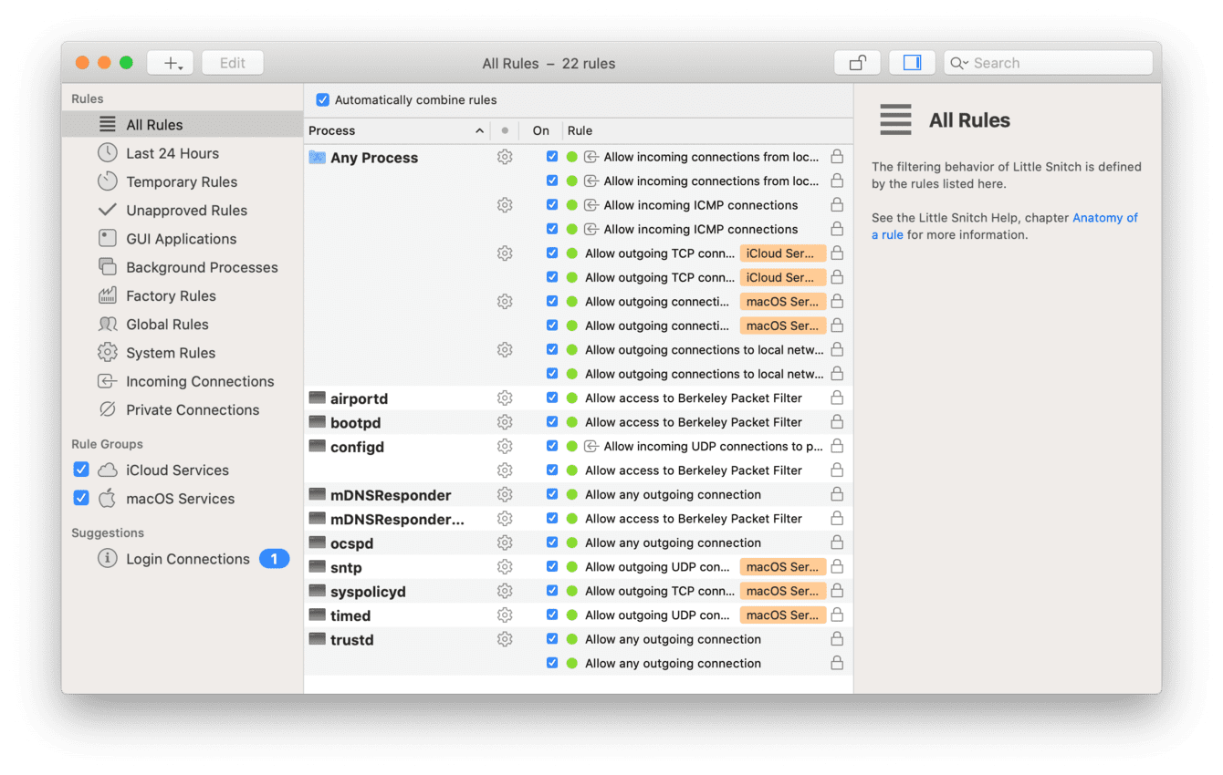Screen dimensions: 1223x775
Task: Click the lock icon in the toolbar
Action: pos(857,63)
